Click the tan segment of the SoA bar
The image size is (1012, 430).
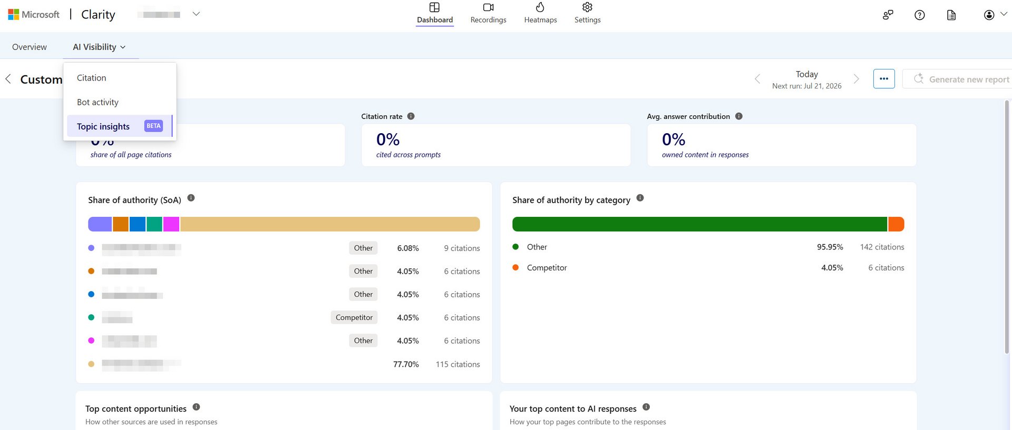[330, 224]
